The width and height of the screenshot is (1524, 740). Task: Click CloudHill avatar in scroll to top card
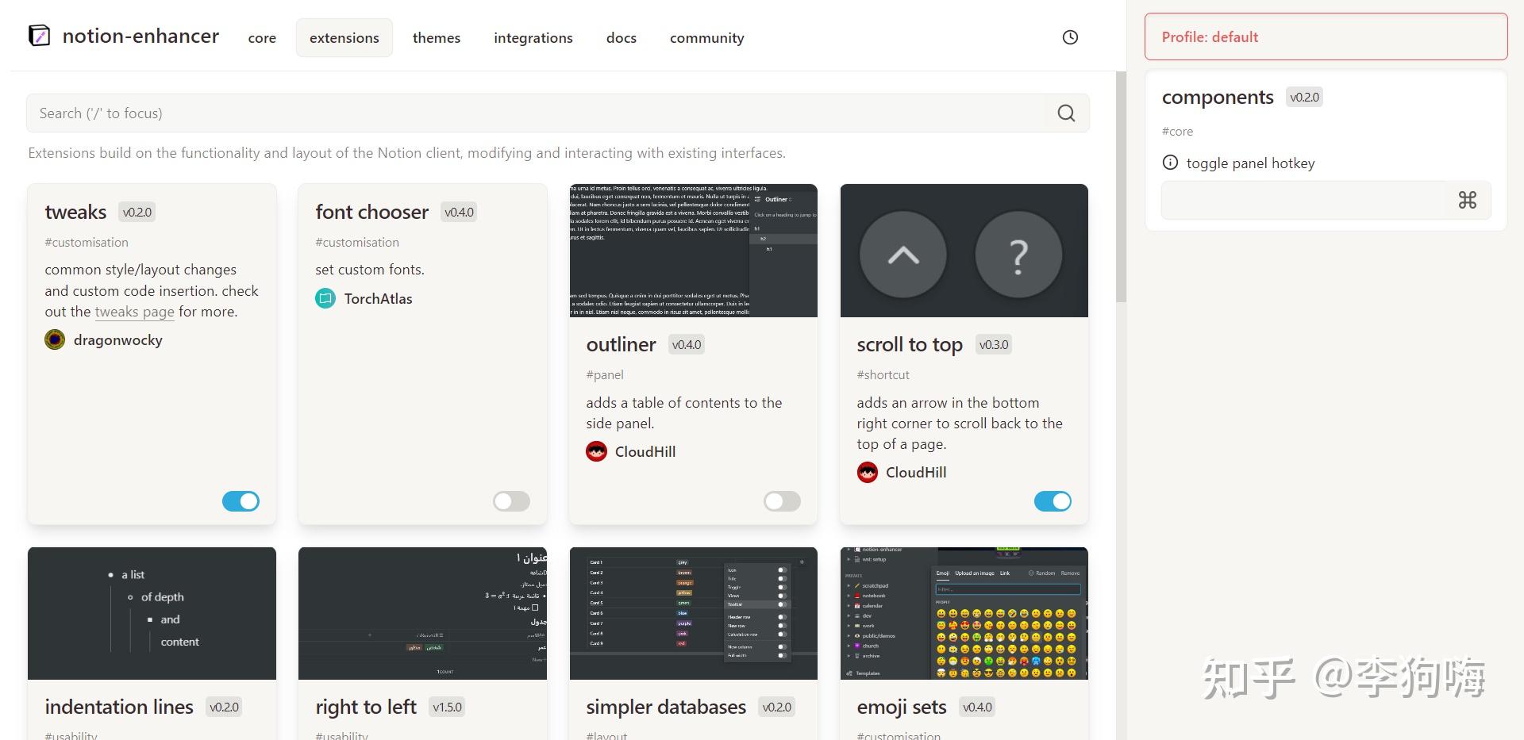coord(867,472)
